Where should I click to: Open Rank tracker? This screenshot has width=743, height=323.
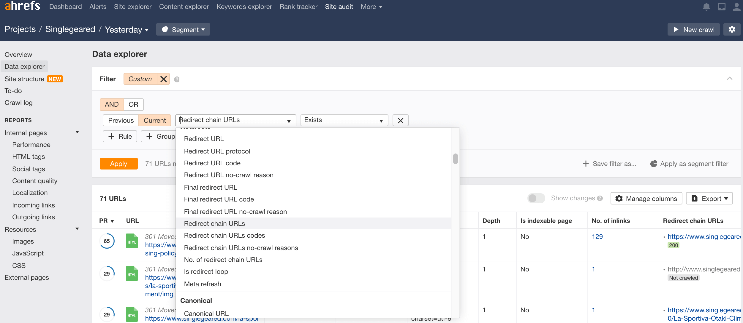pos(298,7)
